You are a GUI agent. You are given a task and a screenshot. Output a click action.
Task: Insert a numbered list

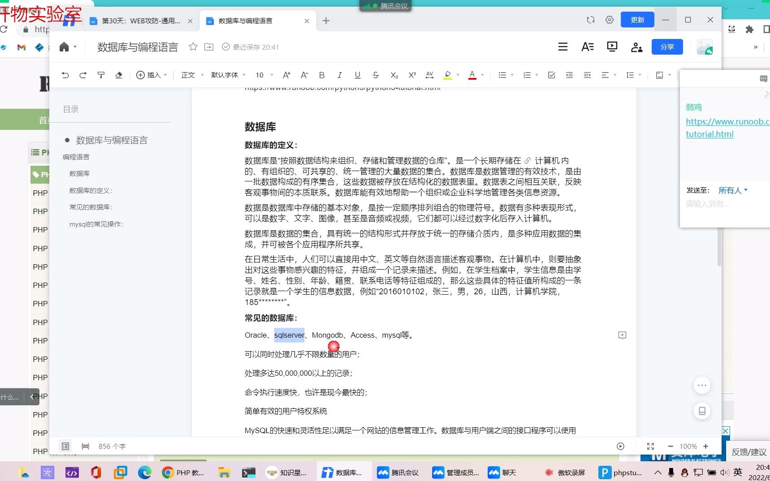click(527, 75)
